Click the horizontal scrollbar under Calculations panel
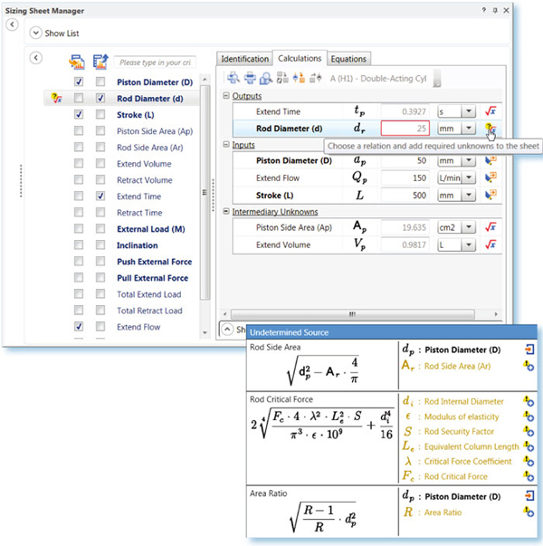 point(352,314)
